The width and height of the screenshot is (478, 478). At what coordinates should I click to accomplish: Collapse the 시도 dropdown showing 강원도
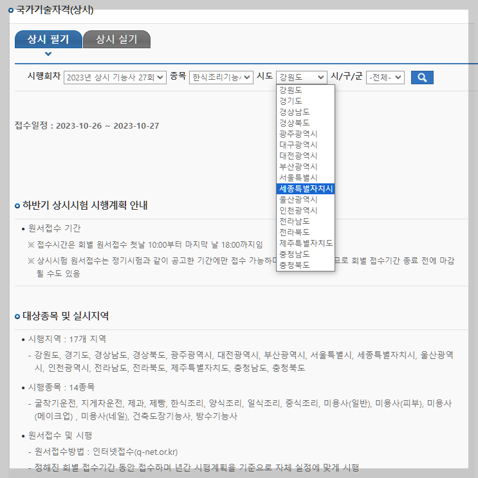(302, 77)
